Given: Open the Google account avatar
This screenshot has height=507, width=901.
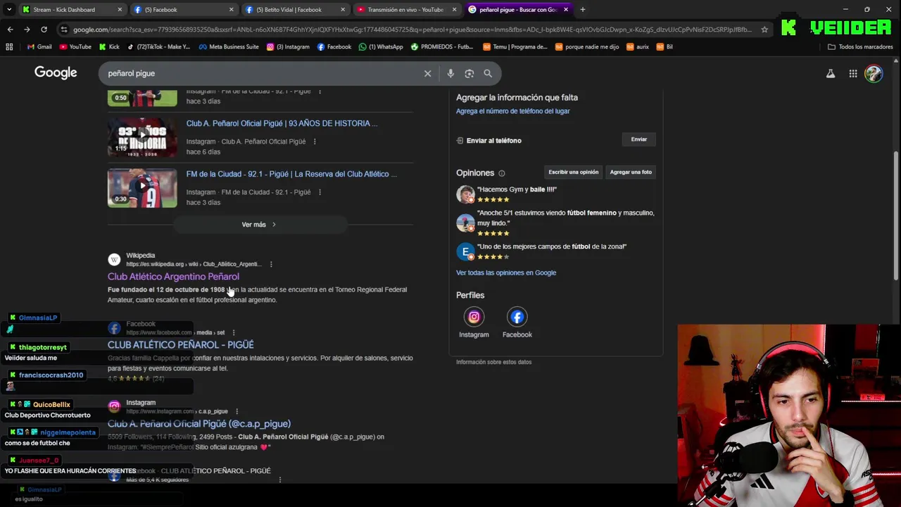Looking at the screenshot, I should coord(874,73).
